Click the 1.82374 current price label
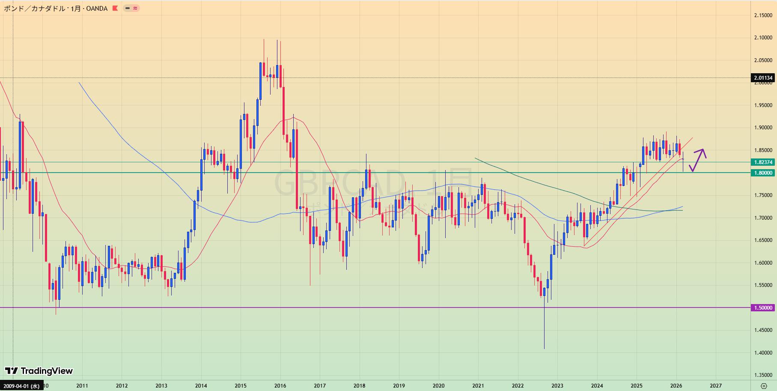 pos(763,162)
